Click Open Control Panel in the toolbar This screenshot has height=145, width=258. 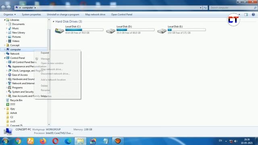pyautogui.click(x=122, y=14)
